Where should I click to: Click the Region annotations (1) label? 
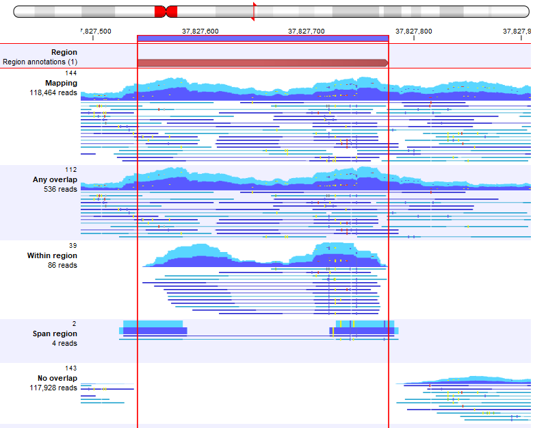40,62
